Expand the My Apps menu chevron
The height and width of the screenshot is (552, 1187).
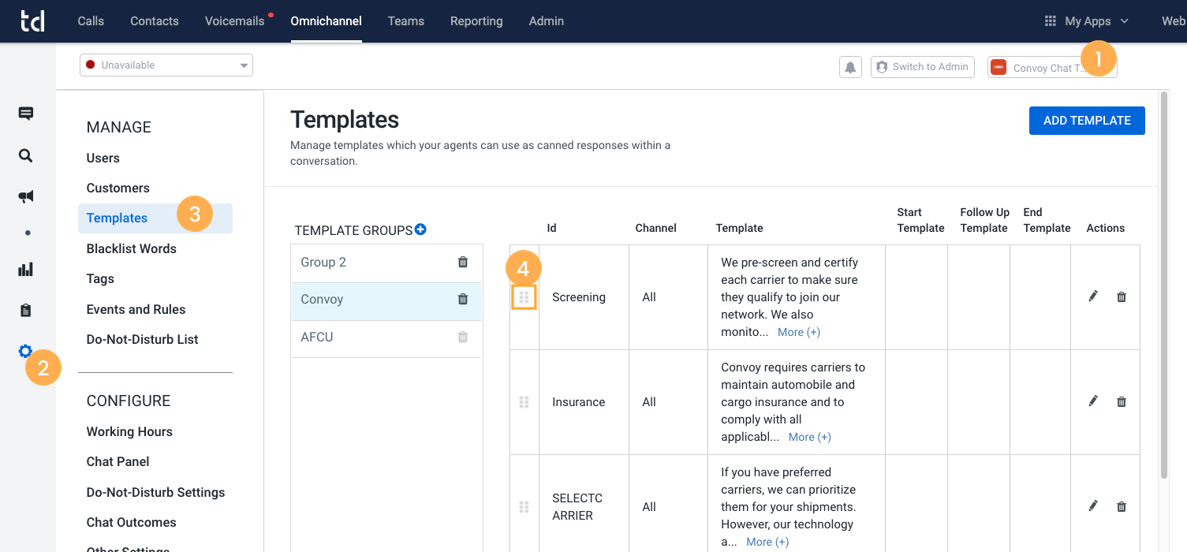1124,21
